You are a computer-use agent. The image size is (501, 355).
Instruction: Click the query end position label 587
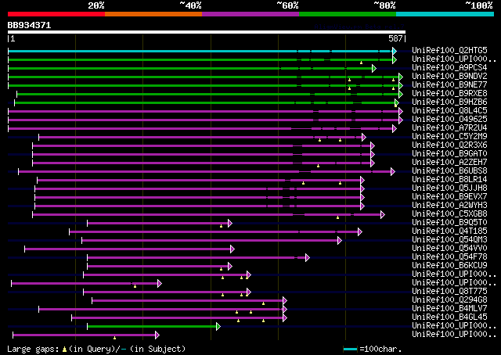pyautogui.click(x=395, y=38)
